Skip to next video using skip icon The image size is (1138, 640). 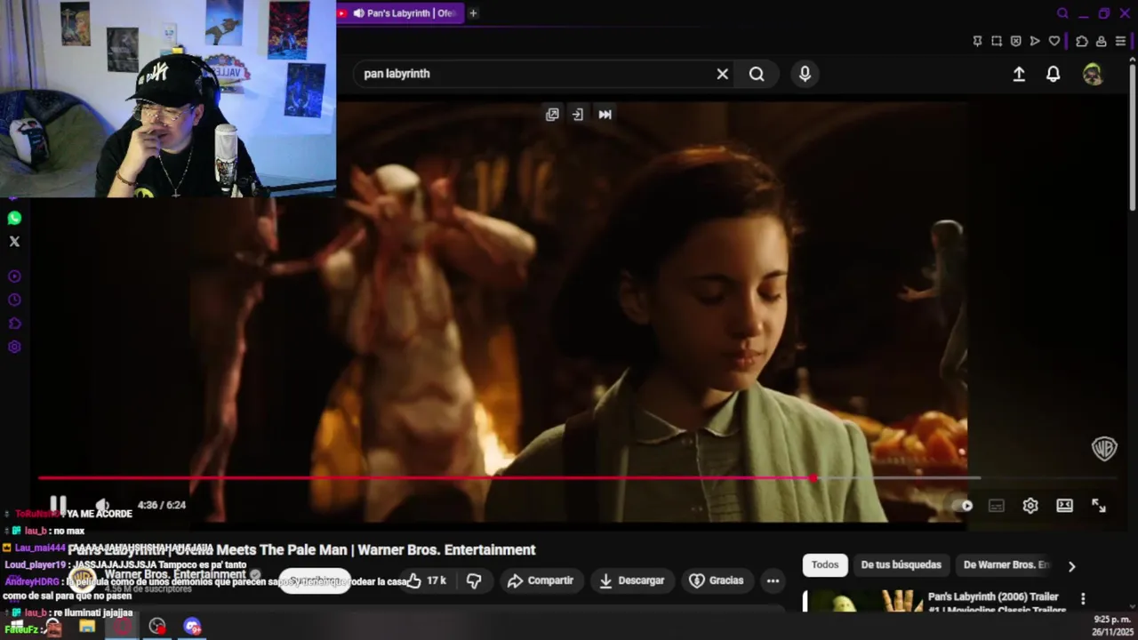click(605, 115)
